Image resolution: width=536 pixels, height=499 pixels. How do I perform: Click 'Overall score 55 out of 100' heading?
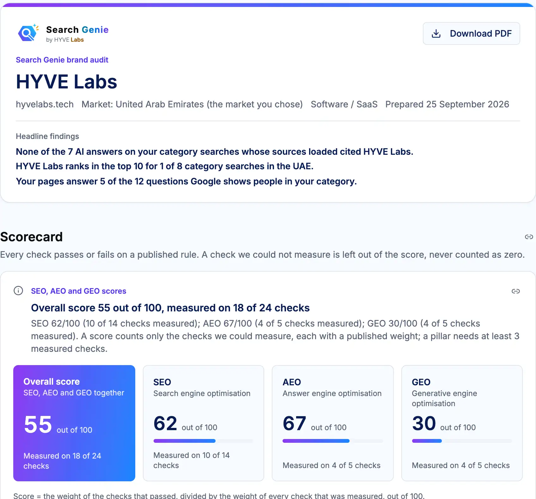pyautogui.click(x=170, y=308)
